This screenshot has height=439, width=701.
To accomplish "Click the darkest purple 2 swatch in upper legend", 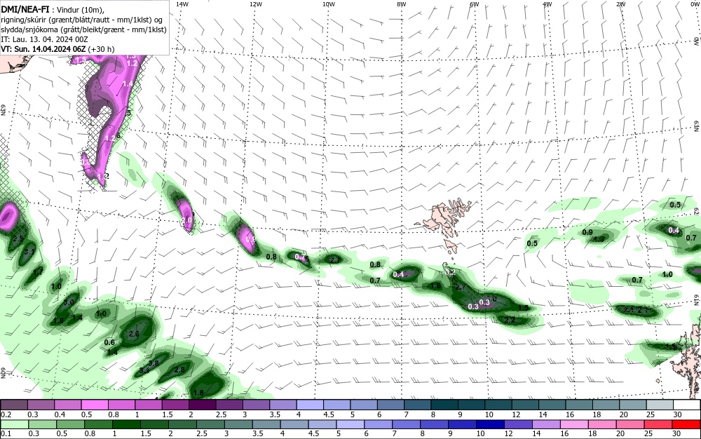I will click(x=203, y=405).
